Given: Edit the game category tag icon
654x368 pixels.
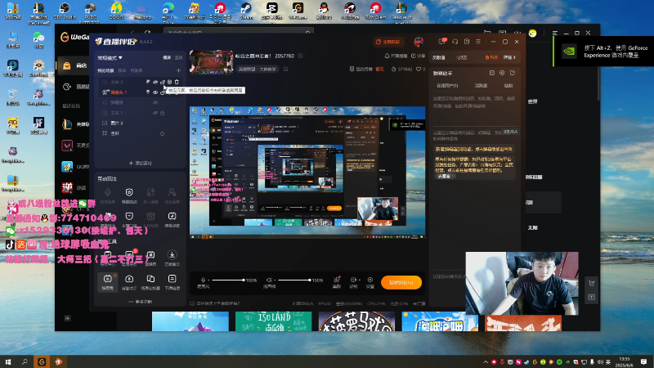Looking at the screenshot, I should click(285, 69).
